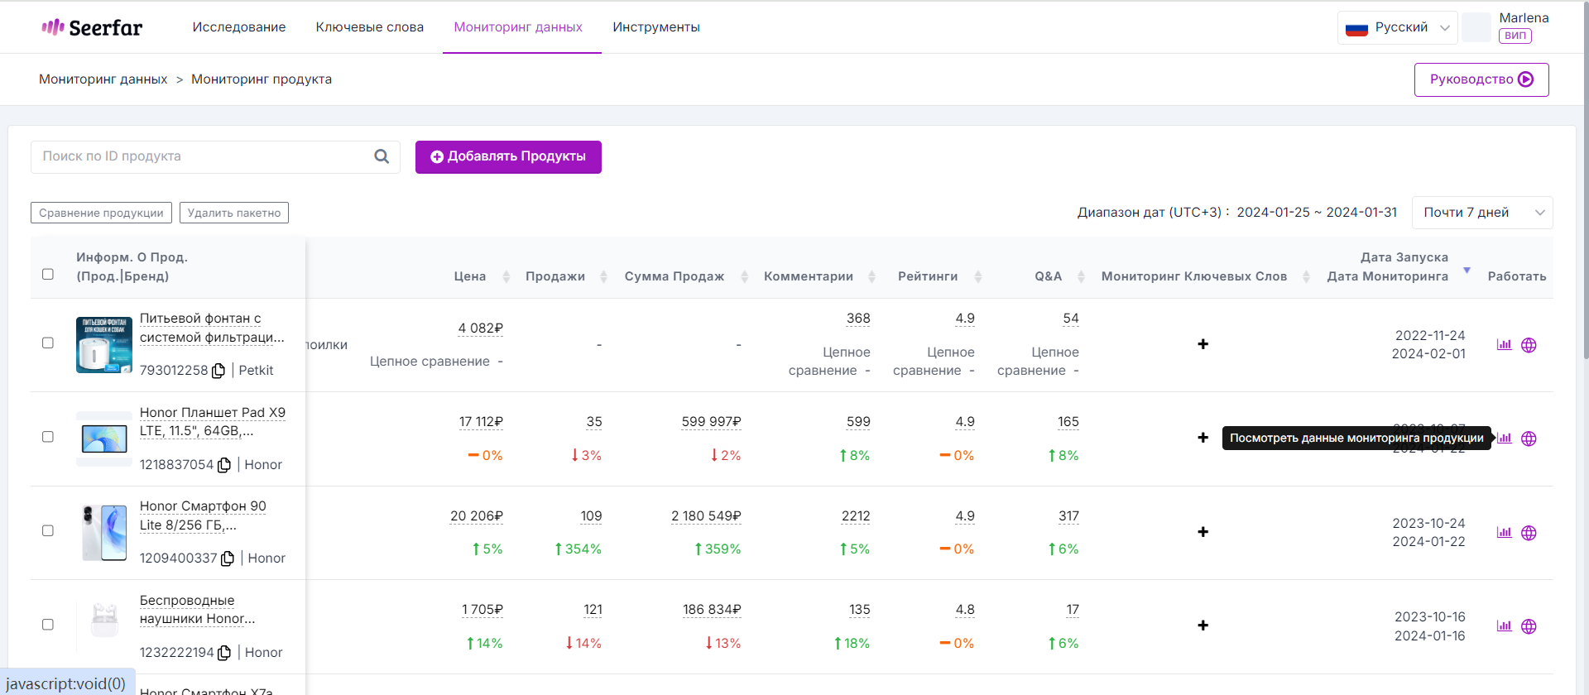This screenshot has width=1589, height=695.
Task: Click the Honor 90 Lite thumbnail
Action: pos(104,533)
